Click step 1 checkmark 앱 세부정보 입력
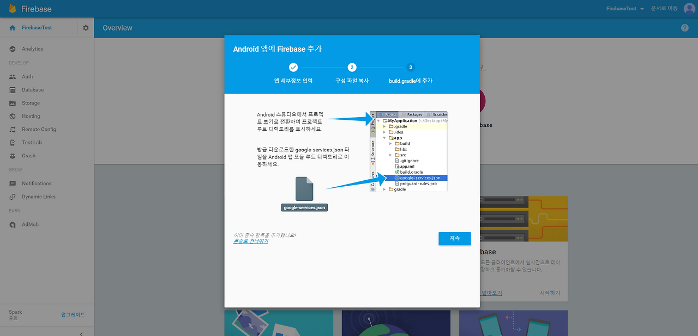This screenshot has width=698, height=336. click(293, 68)
